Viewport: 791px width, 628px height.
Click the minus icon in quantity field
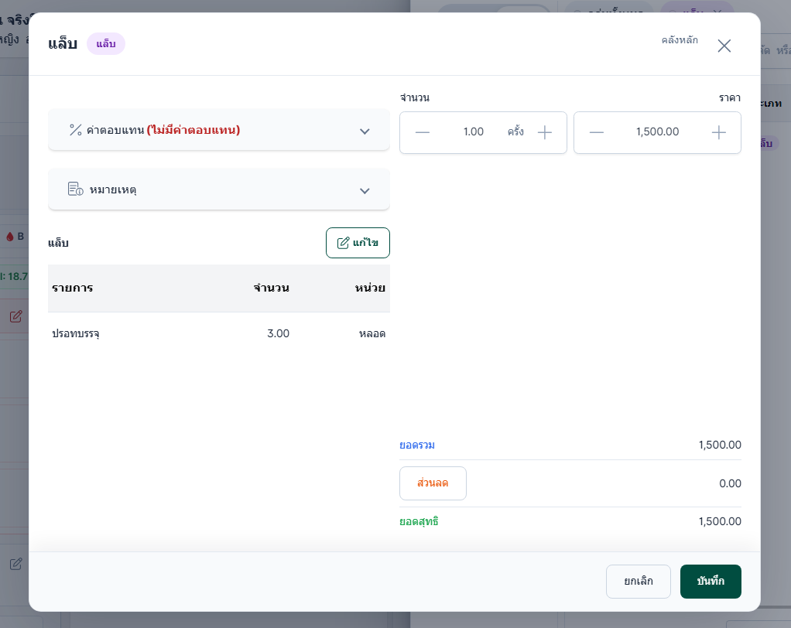pos(423,132)
